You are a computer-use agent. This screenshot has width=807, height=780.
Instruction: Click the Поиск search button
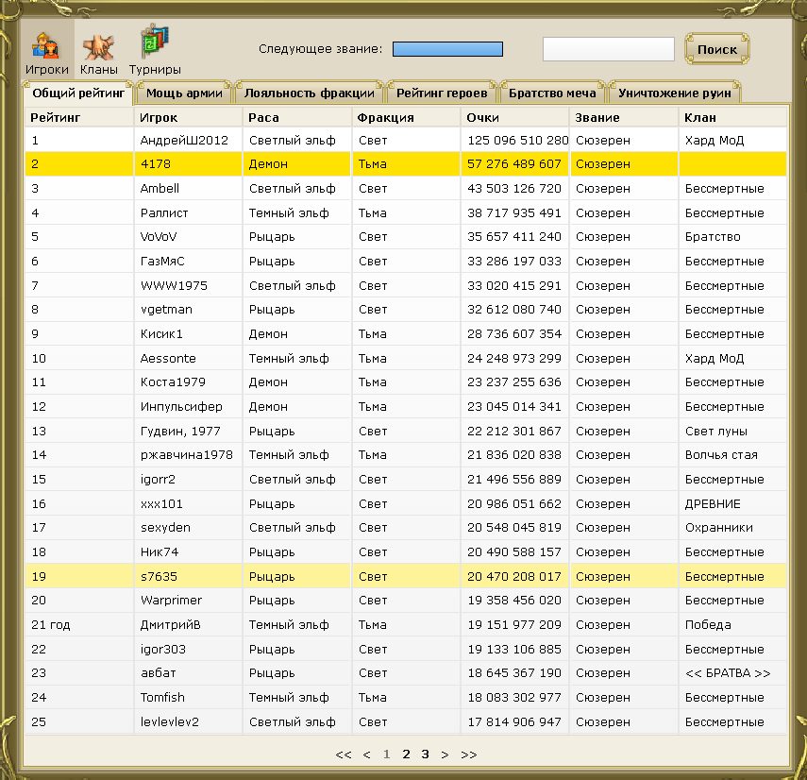(717, 49)
